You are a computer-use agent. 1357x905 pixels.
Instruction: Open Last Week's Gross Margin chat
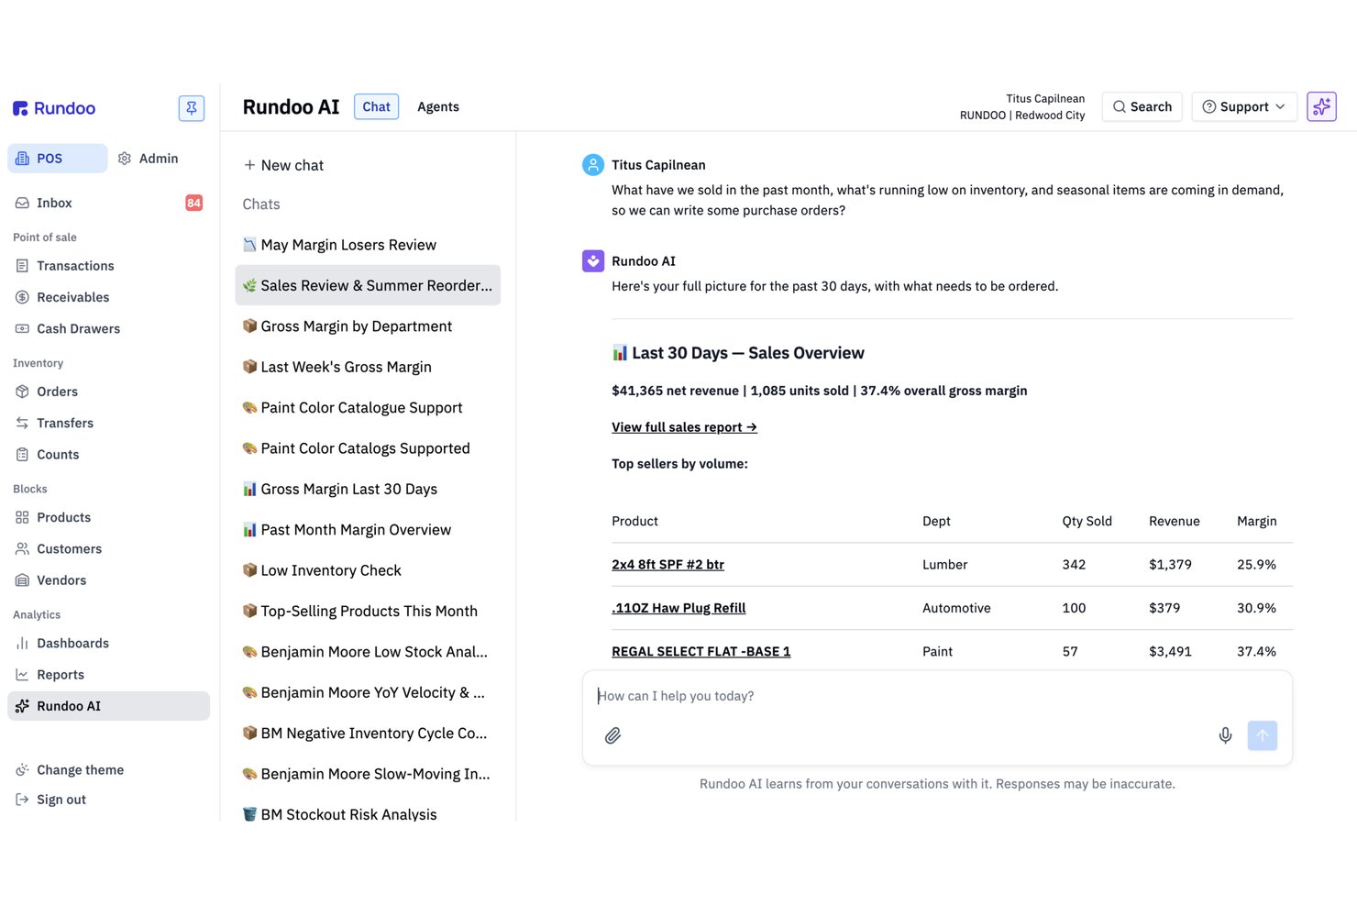point(368,367)
